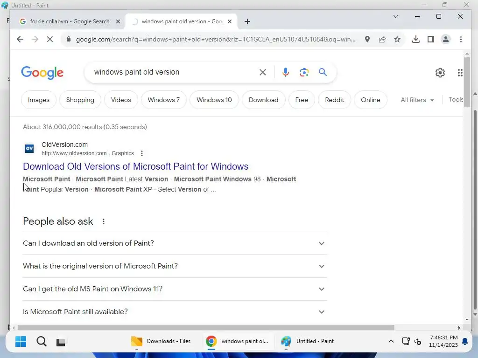Select the Windows 10 filter chip
The width and height of the screenshot is (478, 358).
click(x=214, y=100)
